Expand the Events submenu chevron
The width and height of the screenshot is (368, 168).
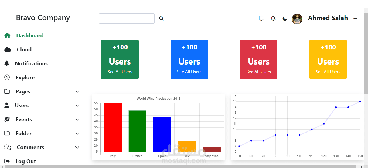77,120
